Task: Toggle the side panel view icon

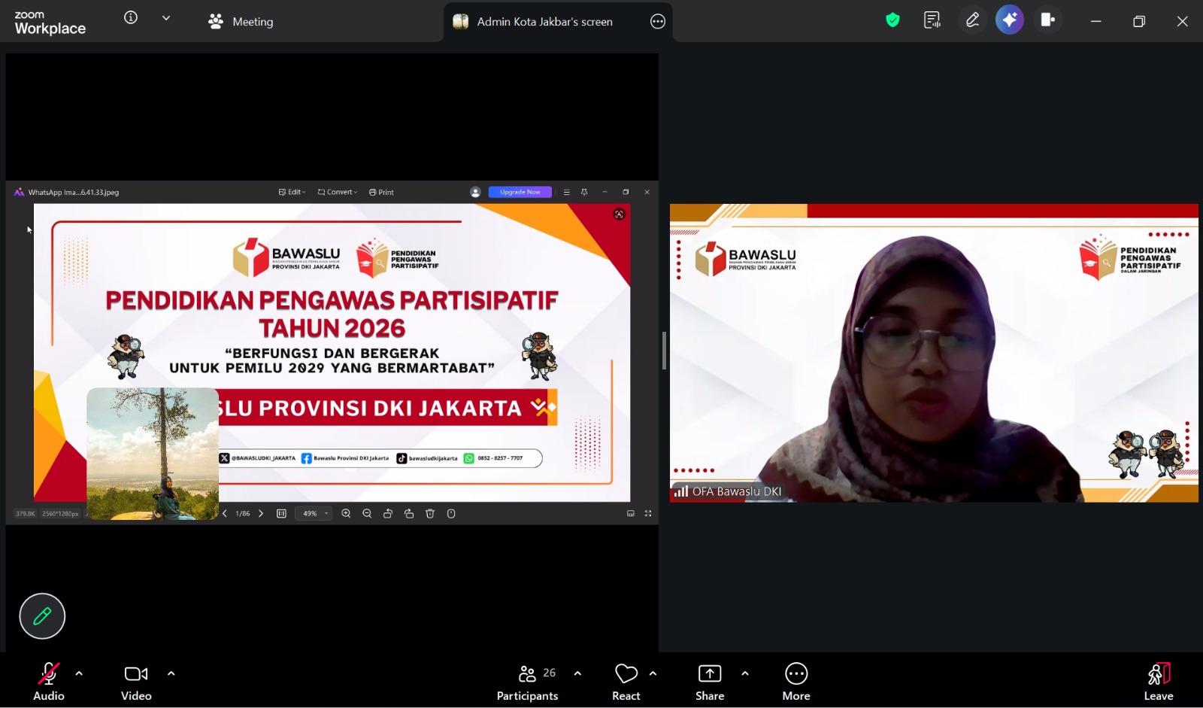Action: click(1048, 20)
